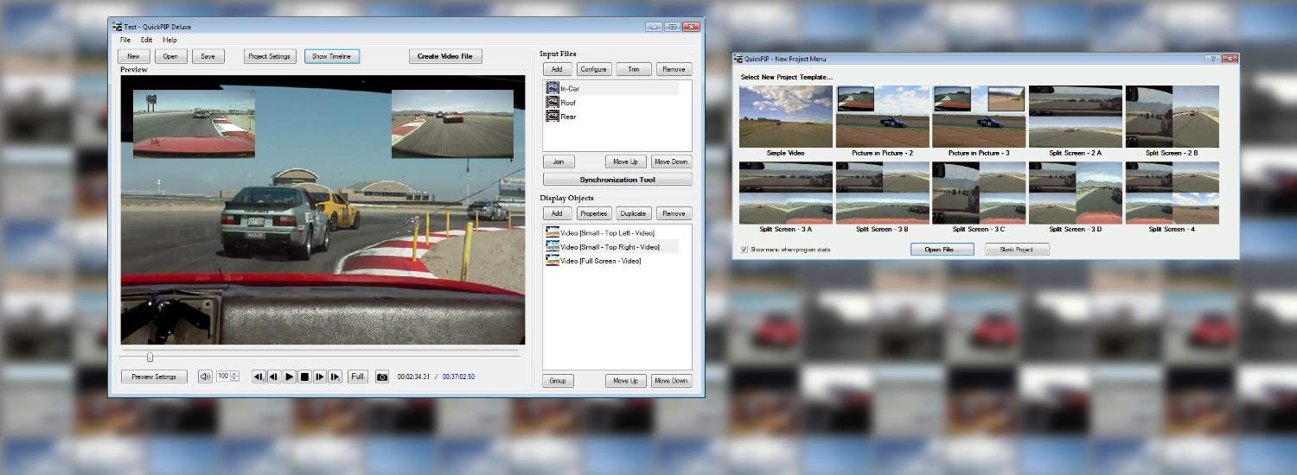This screenshot has height=475, width=1297.
Task: Click Move Down under Display Objects
Action: tap(671, 381)
